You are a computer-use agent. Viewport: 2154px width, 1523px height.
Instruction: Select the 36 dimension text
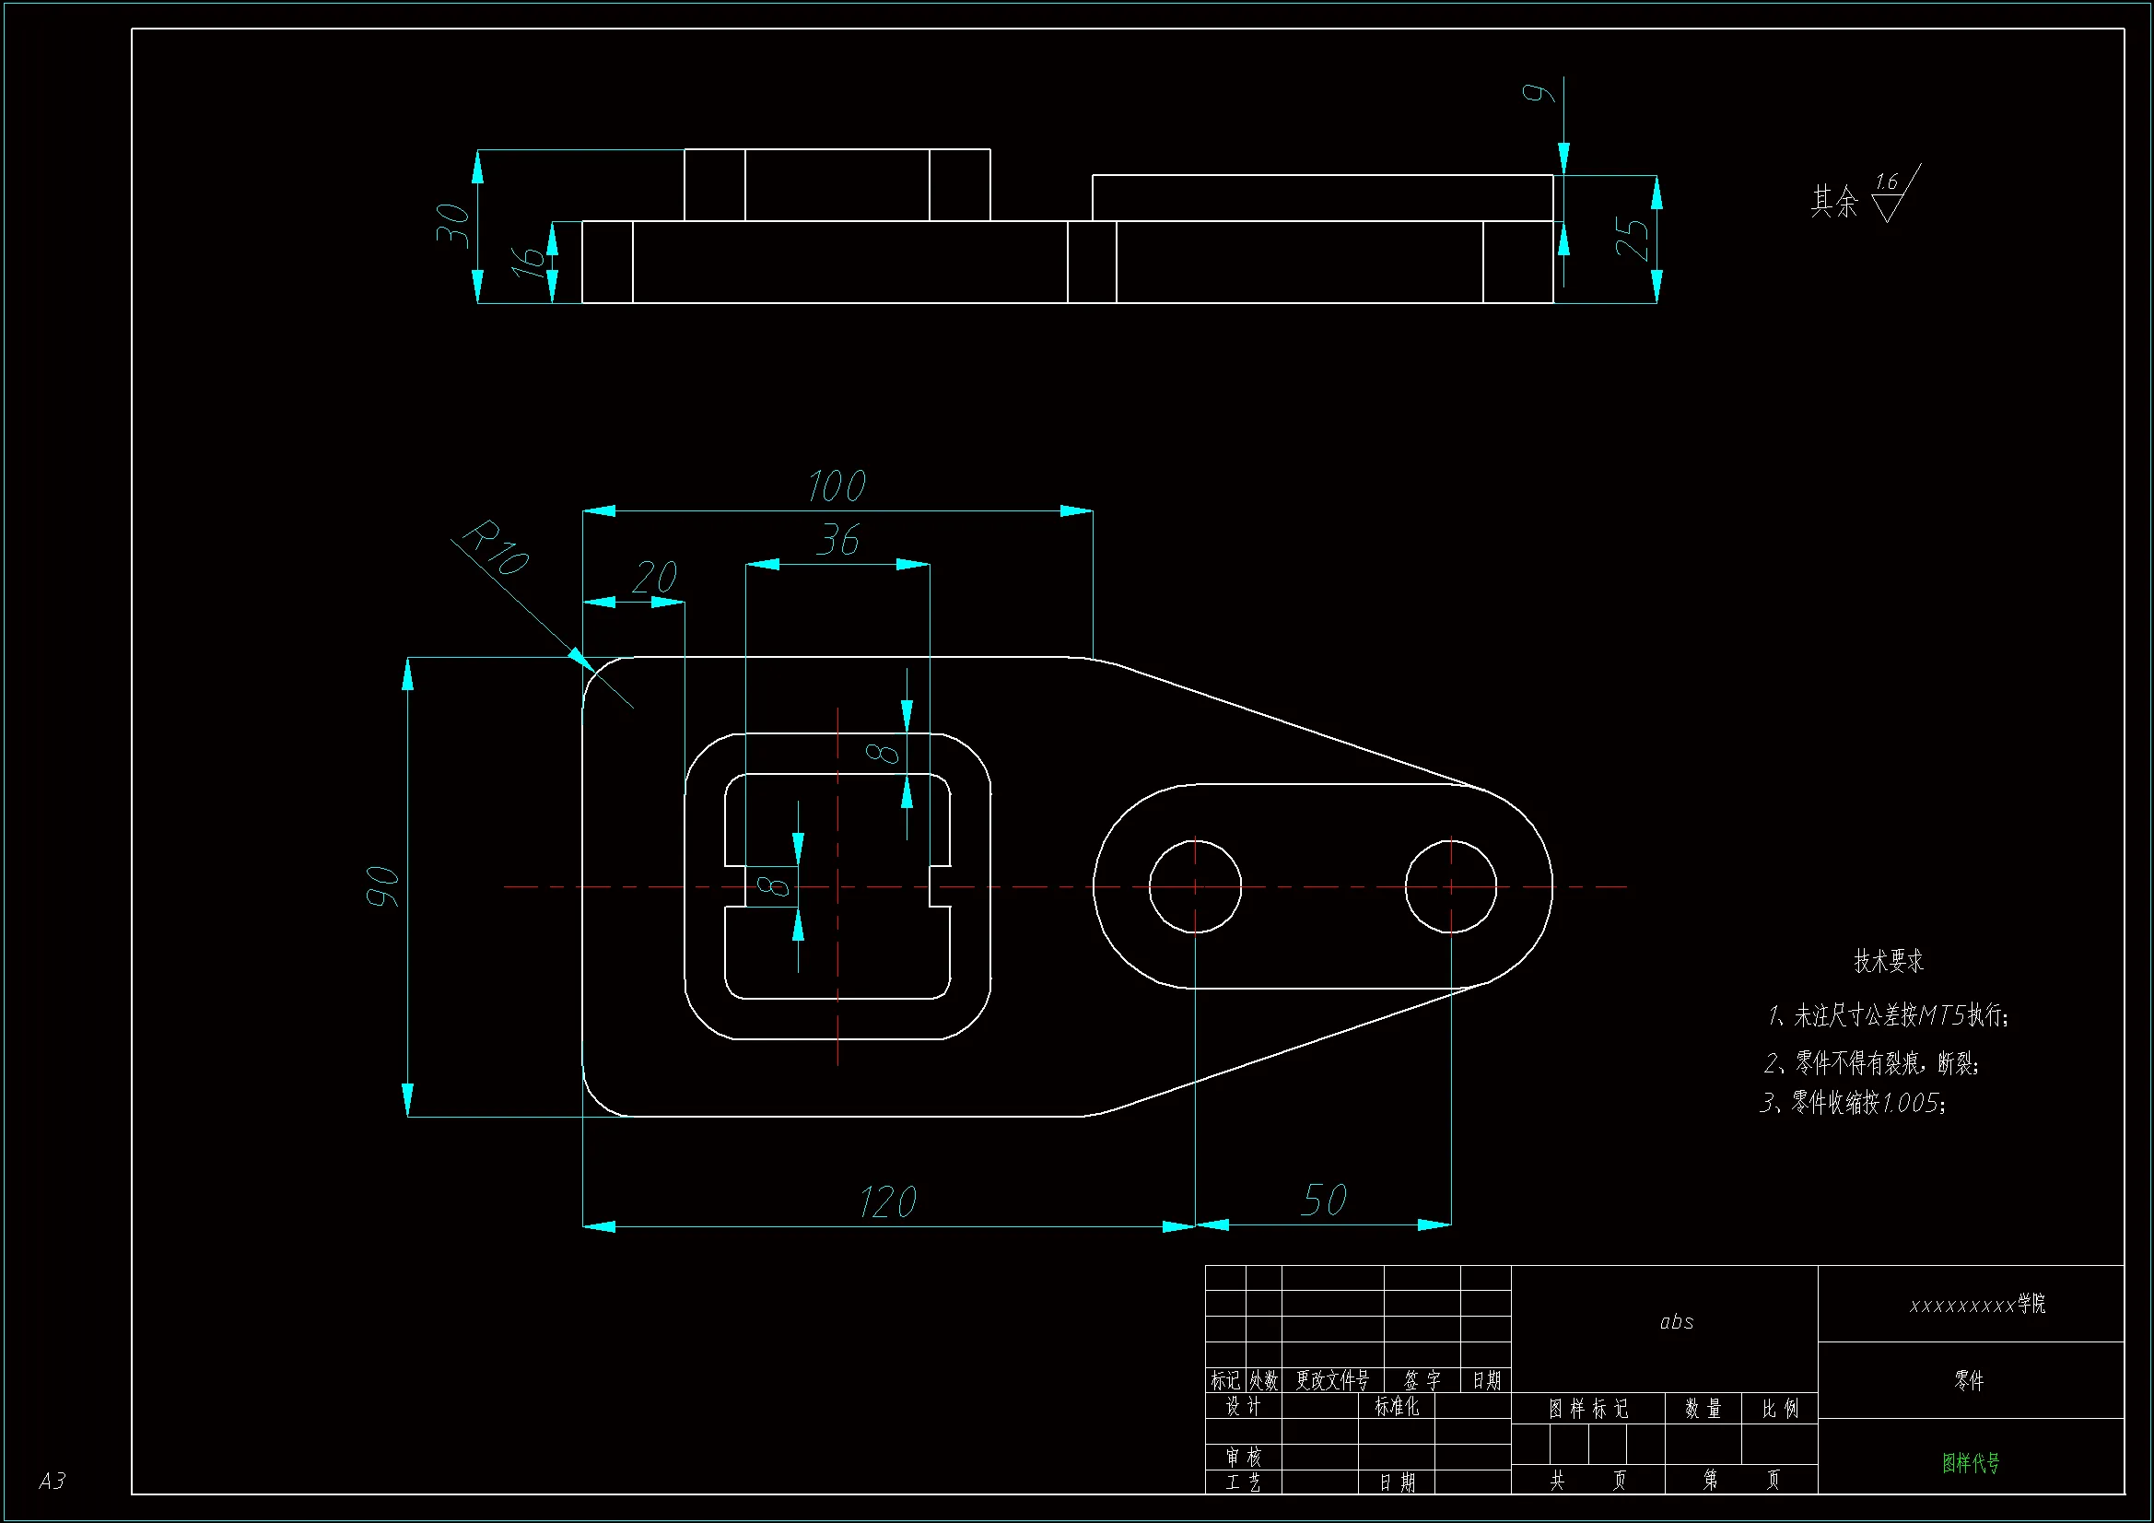click(837, 541)
